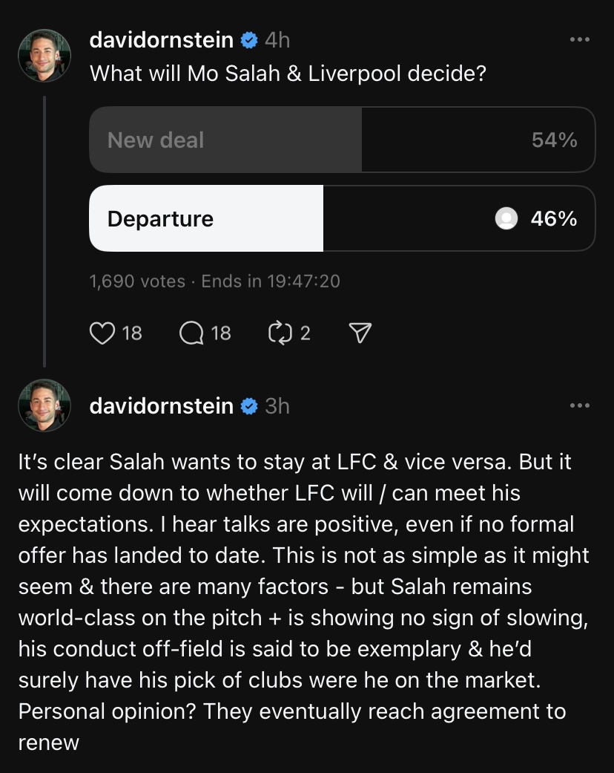
Task: Open the follow-up post via its 3h timestamp
Action: [277, 406]
